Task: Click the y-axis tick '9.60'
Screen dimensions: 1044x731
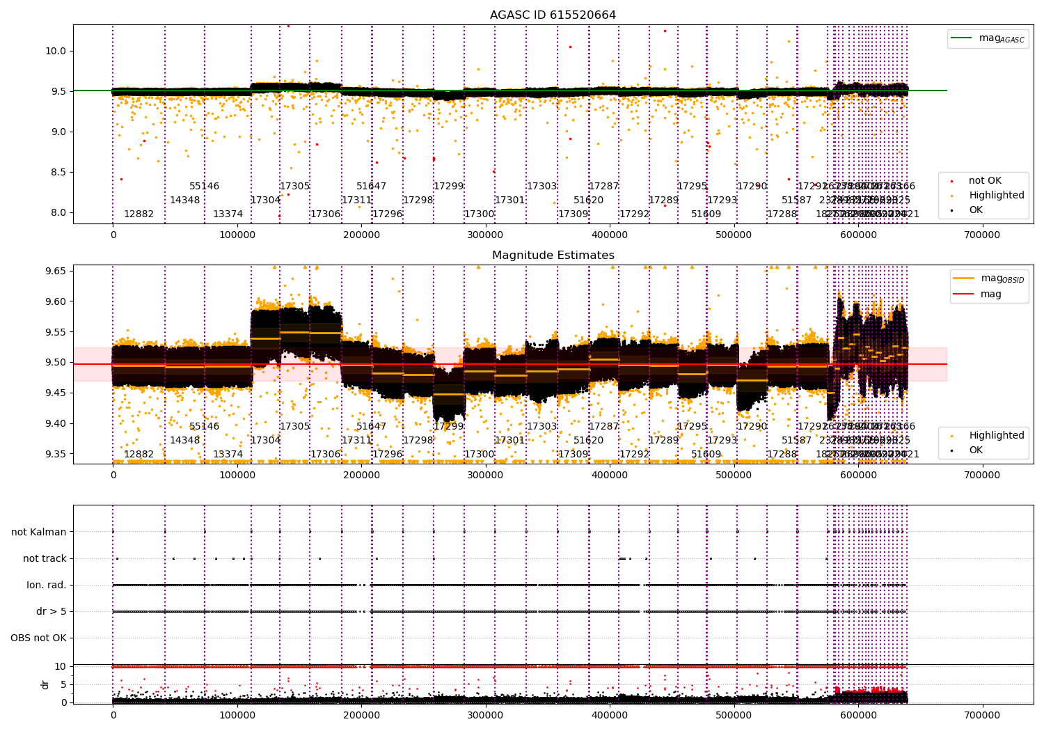Action: pyautogui.click(x=56, y=301)
